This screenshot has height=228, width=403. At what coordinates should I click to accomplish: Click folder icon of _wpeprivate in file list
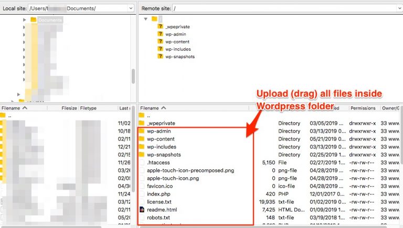pyautogui.click(x=142, y=123)
